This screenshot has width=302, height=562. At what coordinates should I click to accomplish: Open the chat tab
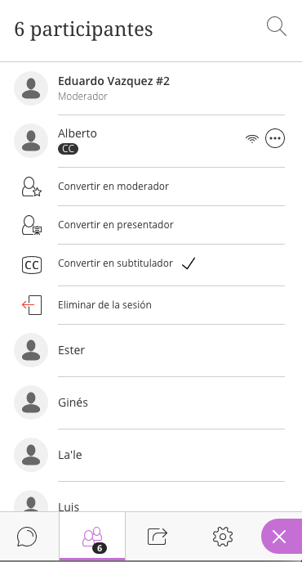click(x=27, y=537)
